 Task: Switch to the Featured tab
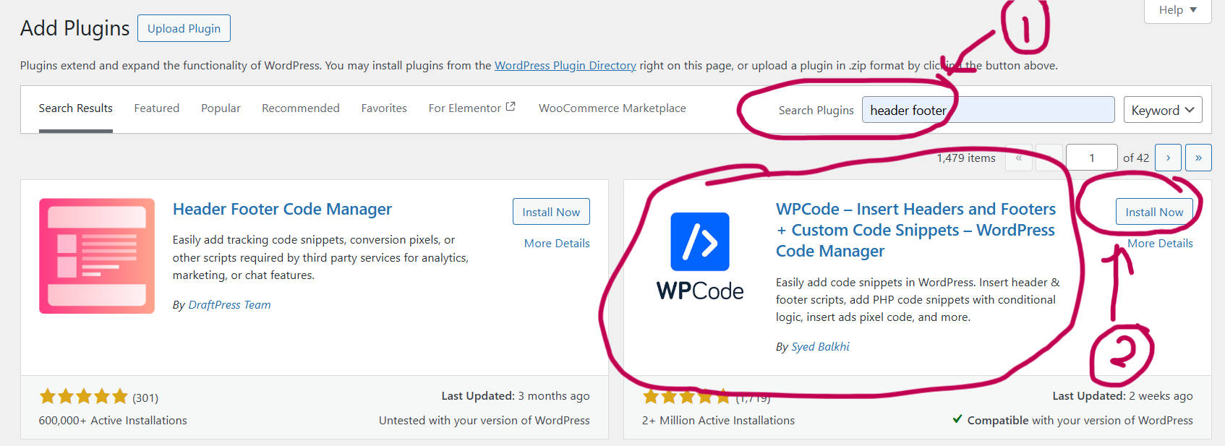156,108
